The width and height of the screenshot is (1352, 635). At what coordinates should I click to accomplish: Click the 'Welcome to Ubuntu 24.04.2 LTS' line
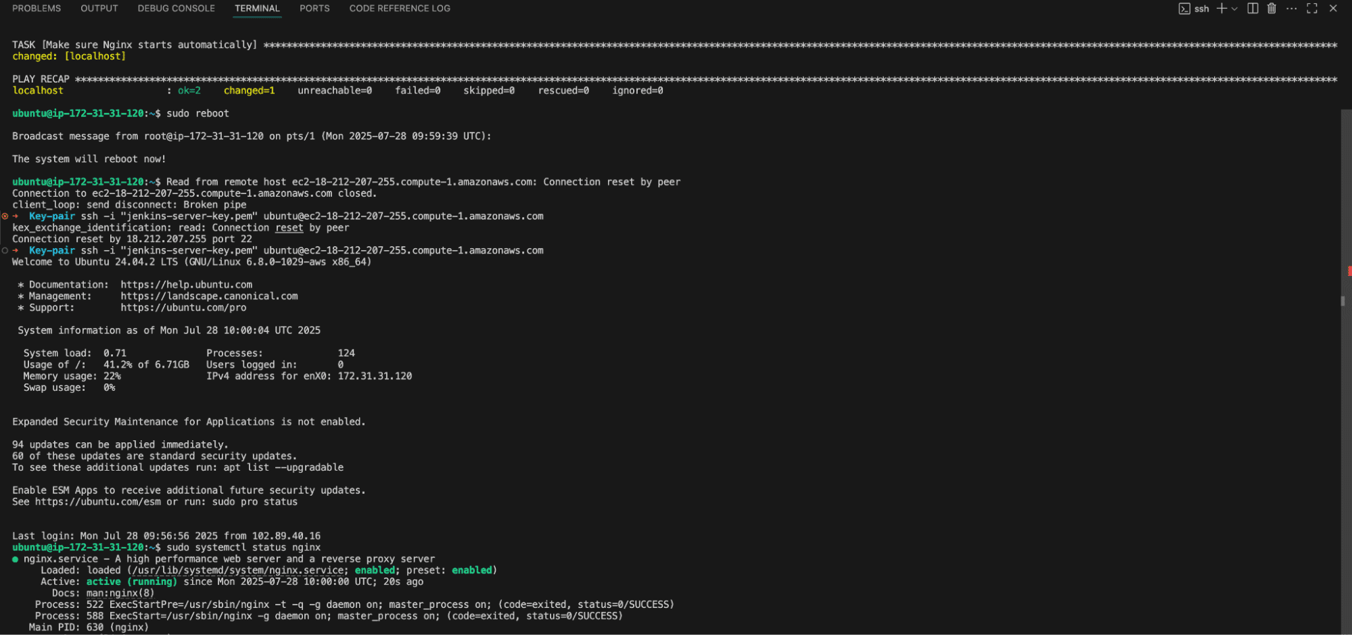[x=191, y=262]
